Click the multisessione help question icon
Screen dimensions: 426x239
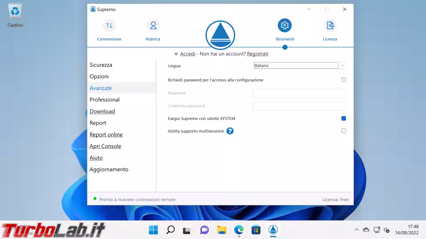[230, 131]
